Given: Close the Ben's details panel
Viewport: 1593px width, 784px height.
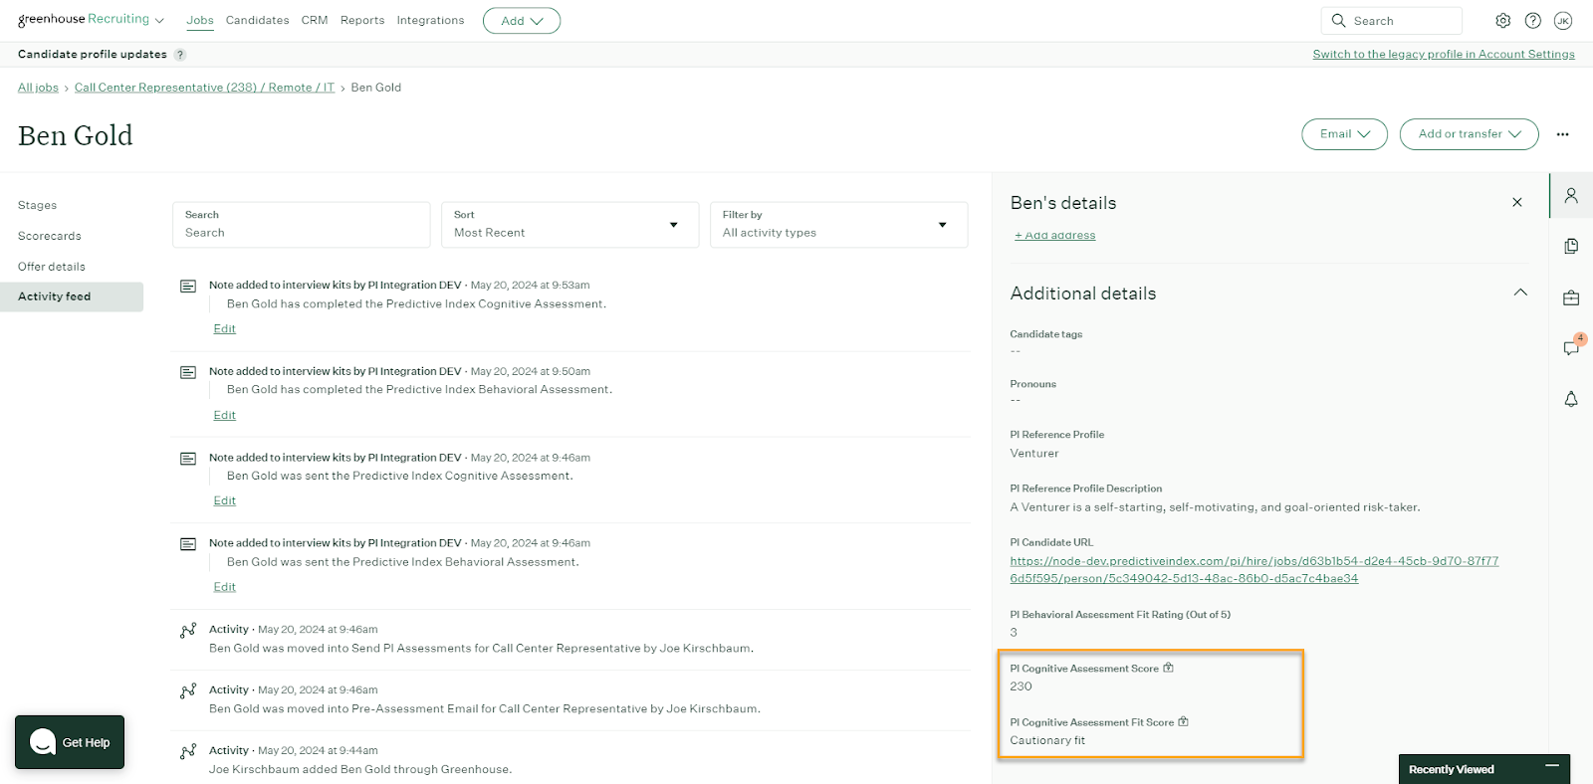Looking at the screenshot, I should tap(1517, 203).
